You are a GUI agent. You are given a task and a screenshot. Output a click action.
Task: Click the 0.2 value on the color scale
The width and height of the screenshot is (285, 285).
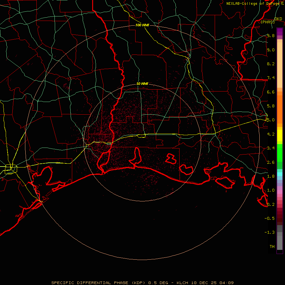click(271, 204)
